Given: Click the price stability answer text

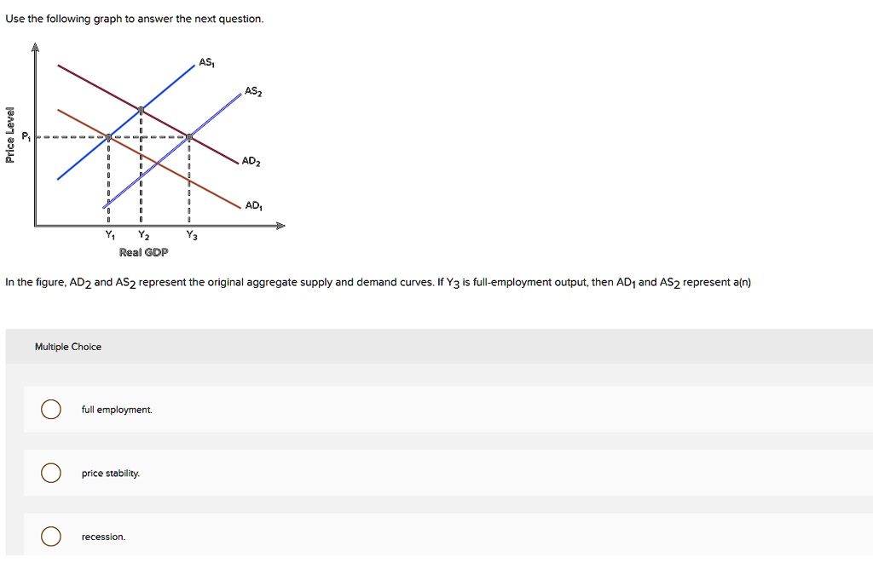Looking at the screenshot, I should [x=112, y=473].
